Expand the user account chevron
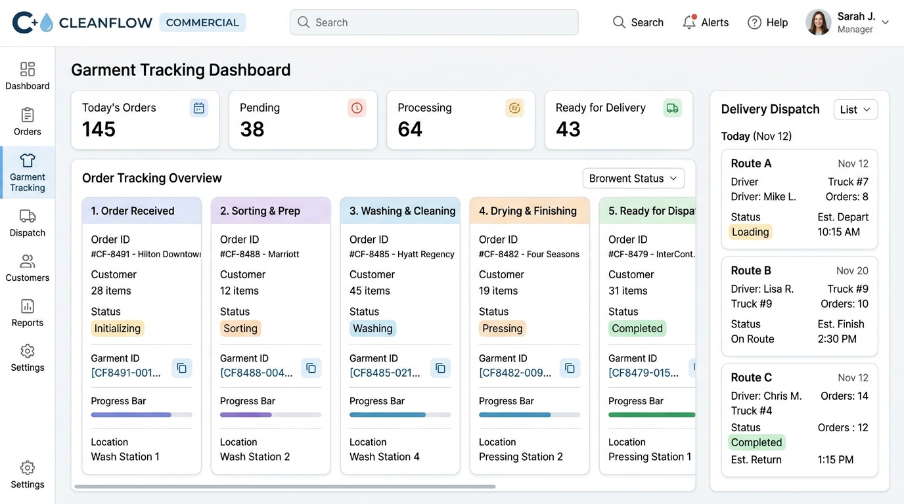 click(x=885, y=22)
